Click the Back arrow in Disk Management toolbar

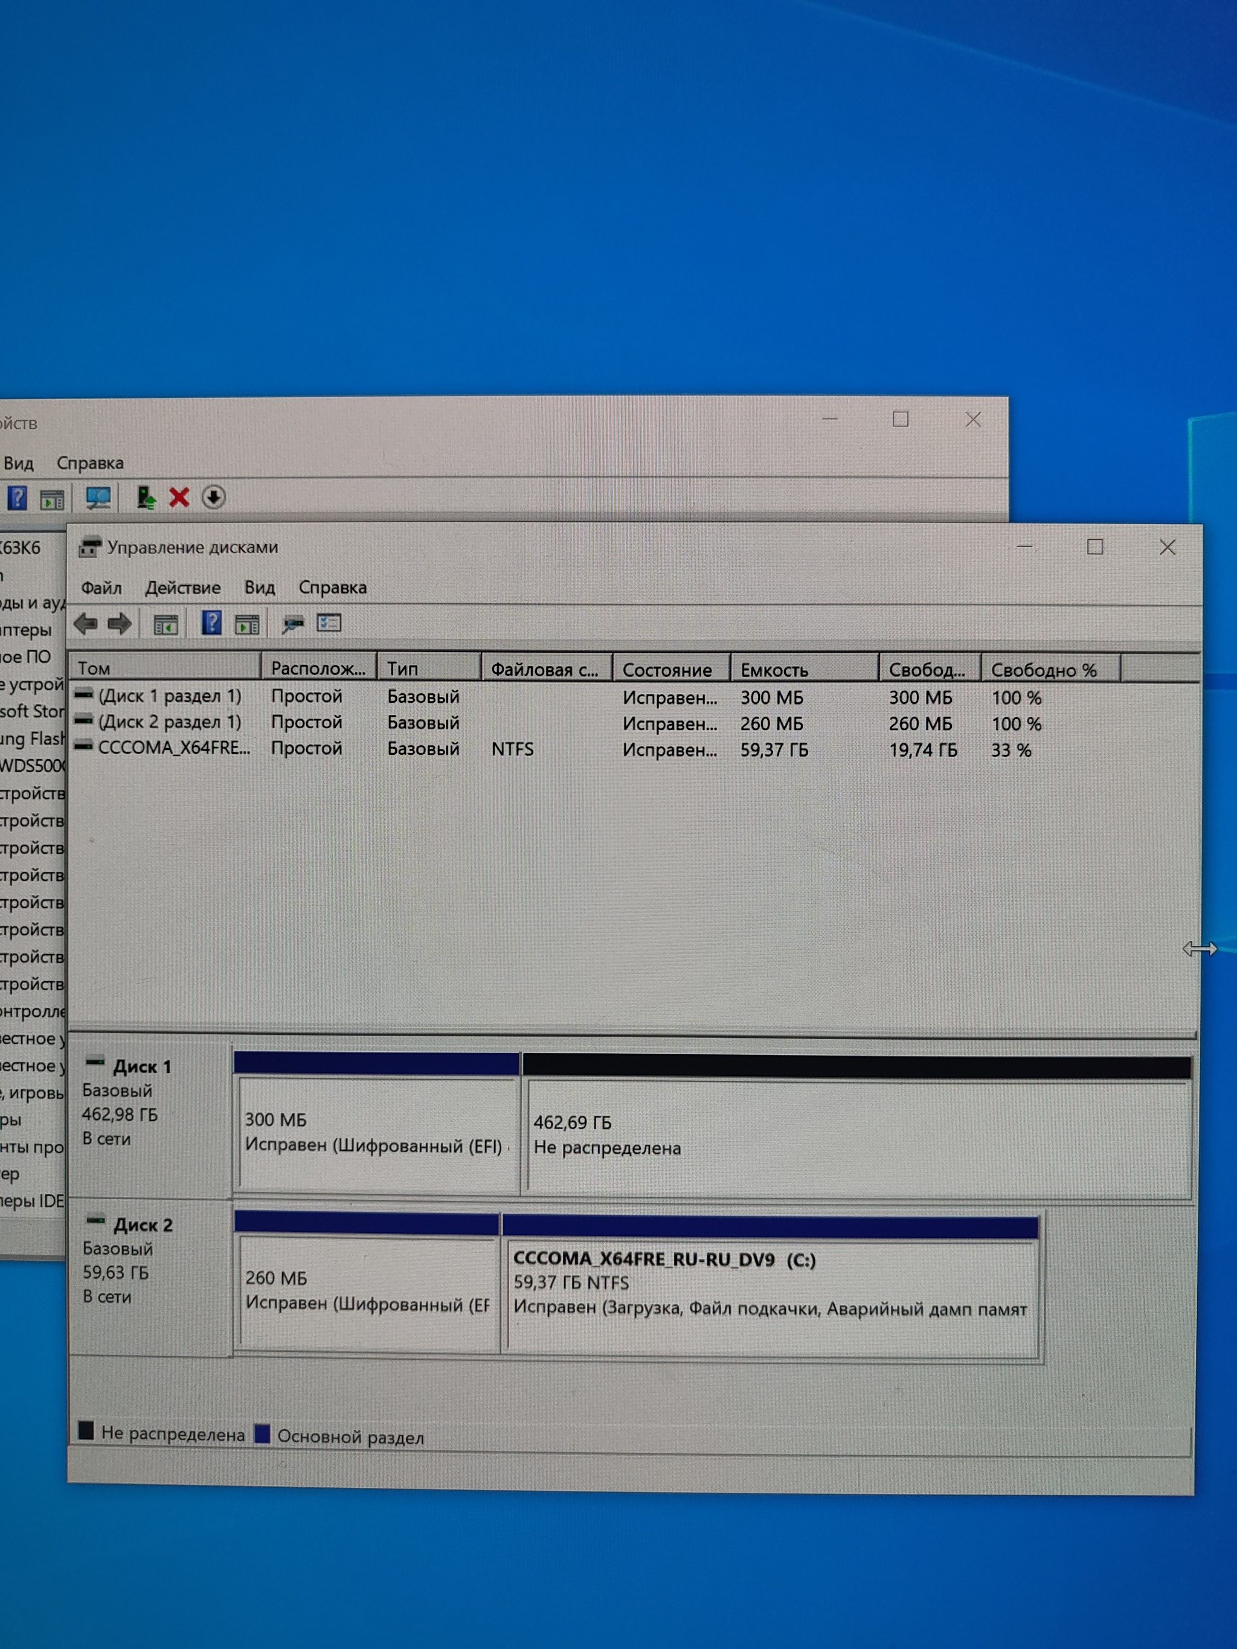pyautogui.click(x=86, y=623)
